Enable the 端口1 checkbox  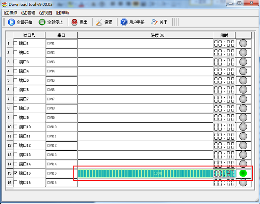tap(16, 43)
